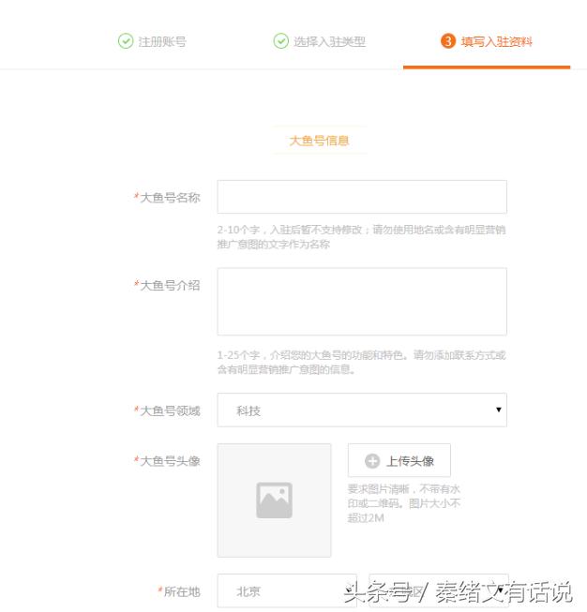587x612 pixels.
Task: Open the 所在地 province dropdown showing 北京
Action: pos(287,591)
